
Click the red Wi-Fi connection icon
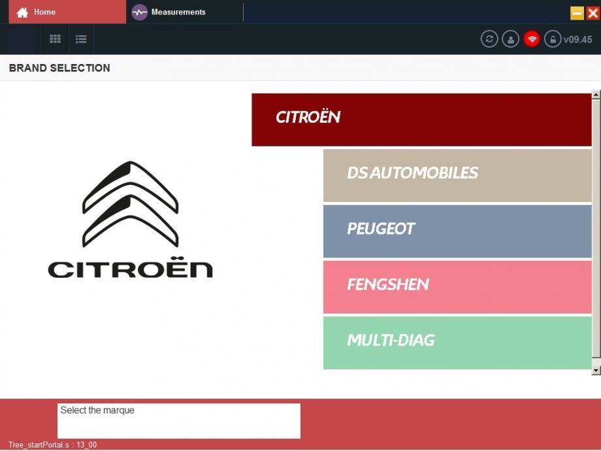pos(532,39)
